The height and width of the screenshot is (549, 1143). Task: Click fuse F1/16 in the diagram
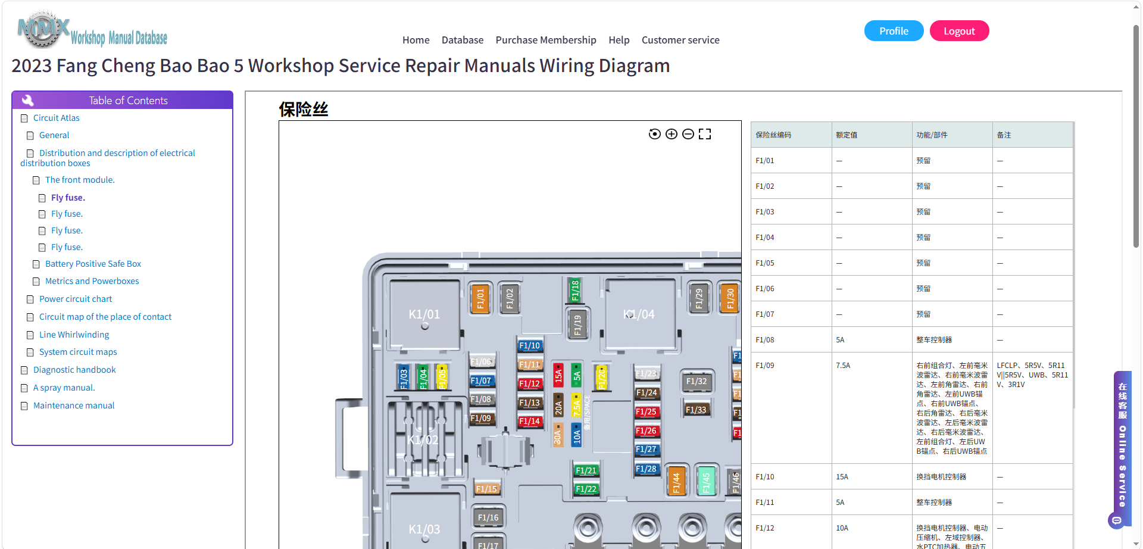[488, 517]
